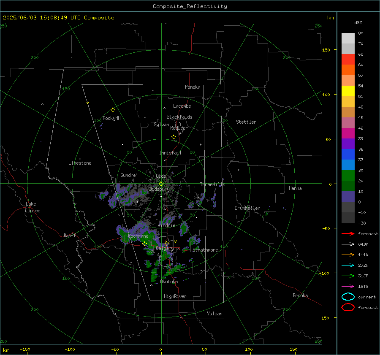The image size is (380, 355).
Task: Click the yellow diamond marker above Calgary
Action: click(167, 243)
